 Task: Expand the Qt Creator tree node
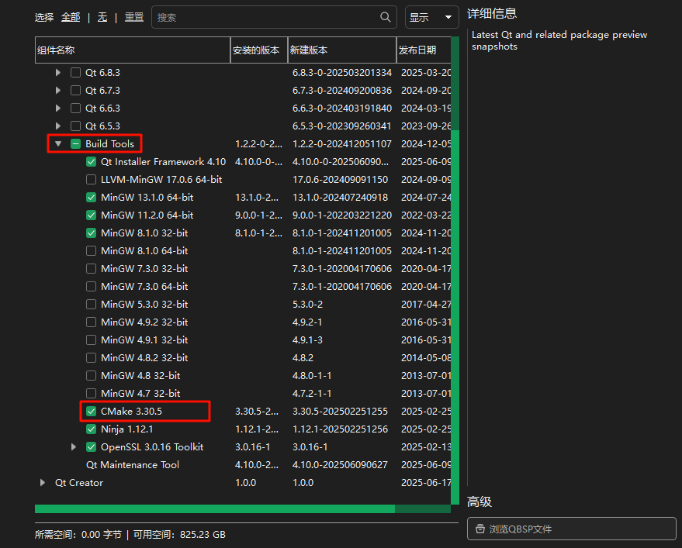click(43, 483)
